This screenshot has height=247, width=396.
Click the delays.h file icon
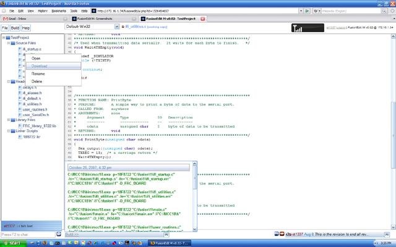tap(20, 88)
